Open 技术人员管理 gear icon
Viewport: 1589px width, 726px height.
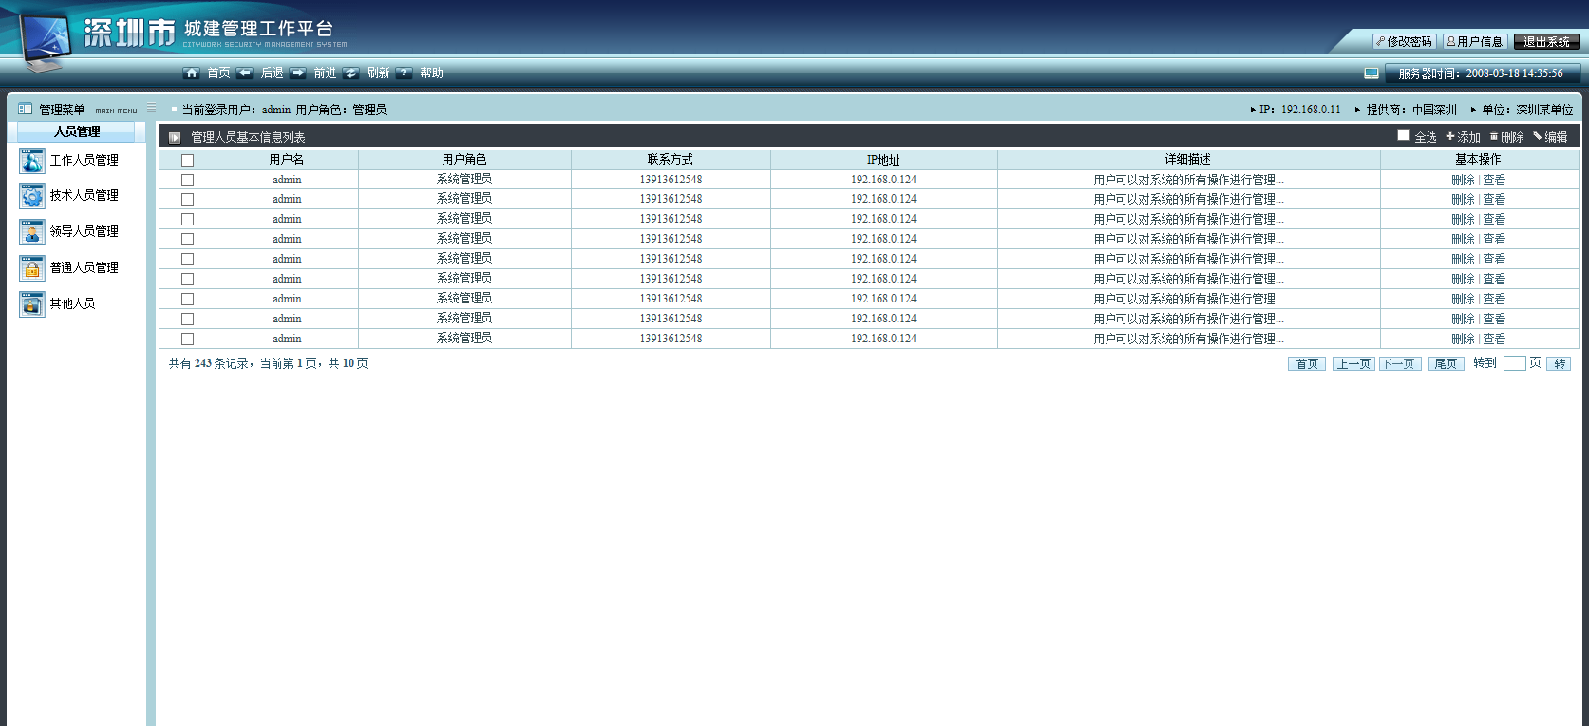tap(32, 195)
